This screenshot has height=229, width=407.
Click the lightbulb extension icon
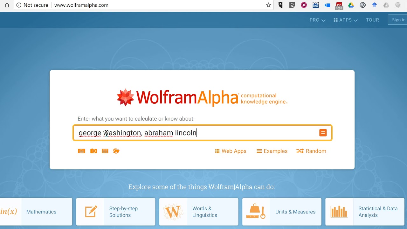[x=292, y=5]
